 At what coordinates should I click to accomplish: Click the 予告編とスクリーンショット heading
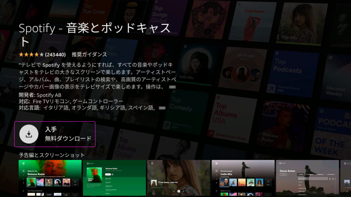tap(51, 155)
